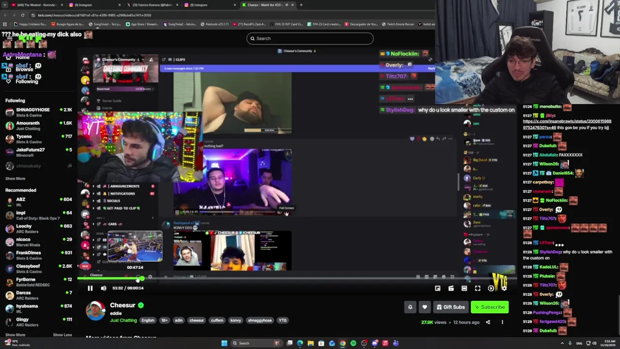Click the taskbar volume icon
The height and width of the screenshot is (349, 620).
594,343
